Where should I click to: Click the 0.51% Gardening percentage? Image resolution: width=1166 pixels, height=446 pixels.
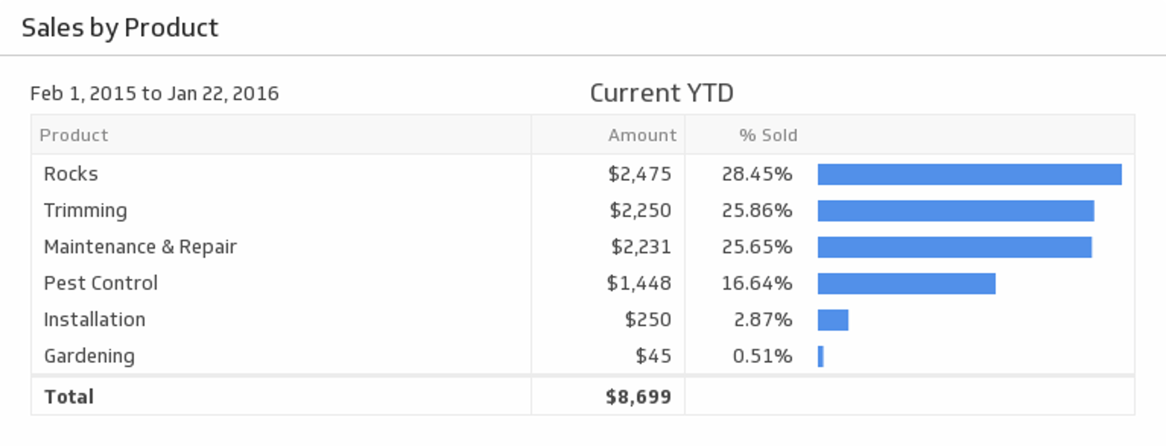click(762, 356)
